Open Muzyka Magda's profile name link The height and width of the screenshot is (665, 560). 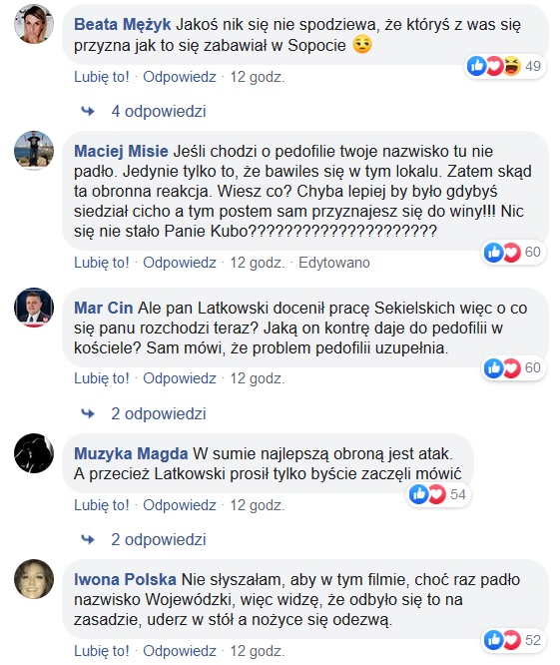click(131, 453)
